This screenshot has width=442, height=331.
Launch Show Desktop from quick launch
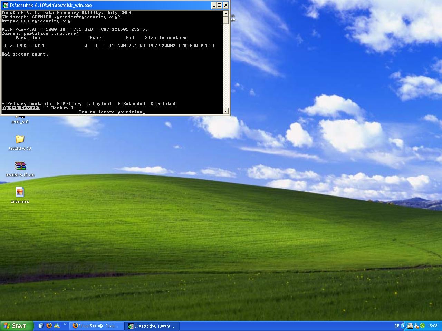[x=41, y=326]
